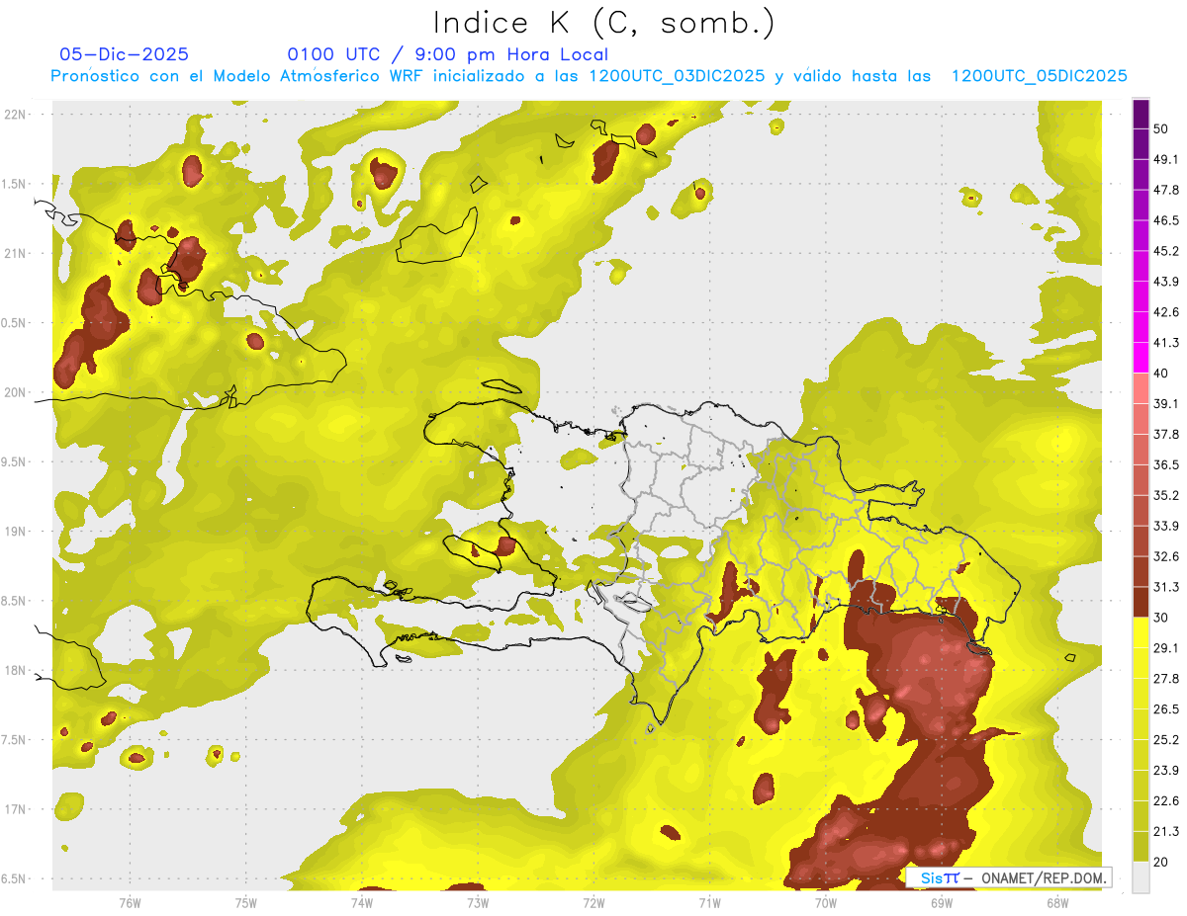Click the "76W" longitude axis label
This screenshot has width=1187, height=916.
click(130, 902)
